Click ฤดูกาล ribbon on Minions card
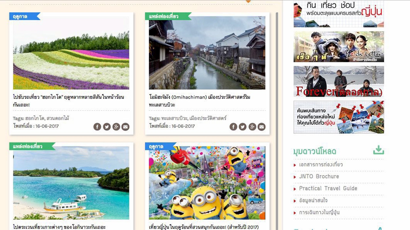The width and height of the screenshot is (410, 230). click(160, 146)
